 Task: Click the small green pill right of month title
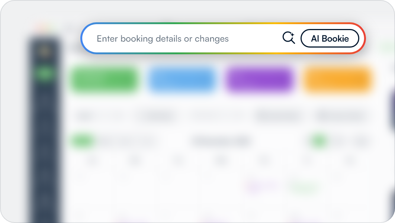(x=319, y=141)
